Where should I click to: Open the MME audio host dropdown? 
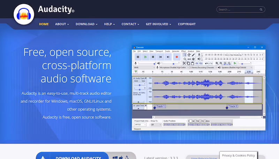tap(144, 68)
